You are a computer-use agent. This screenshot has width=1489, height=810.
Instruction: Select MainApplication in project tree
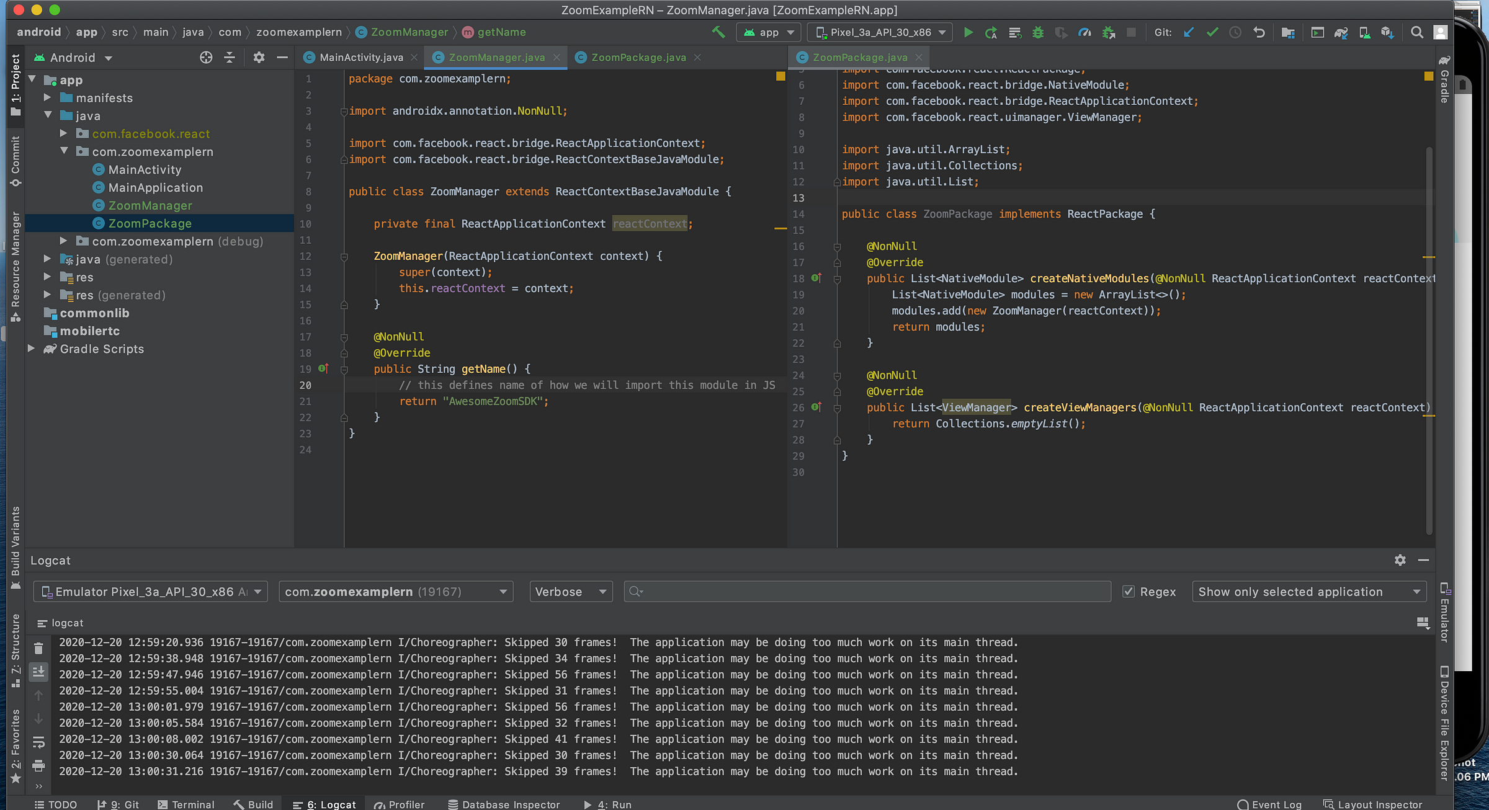click(x=155, y=187)
